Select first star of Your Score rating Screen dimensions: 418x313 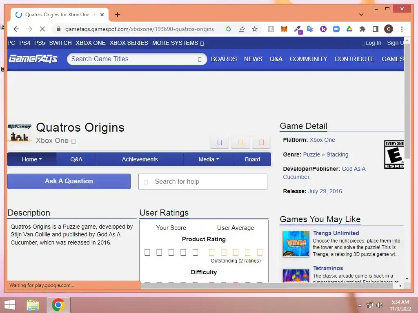point(147,252)
